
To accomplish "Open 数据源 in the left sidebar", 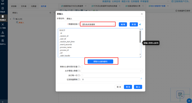I will 2,10.
